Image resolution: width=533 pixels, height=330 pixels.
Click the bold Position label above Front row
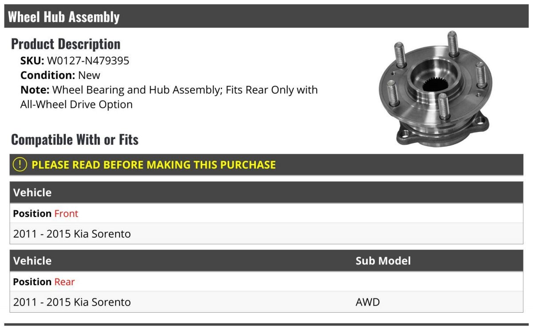tap(32, 214)
